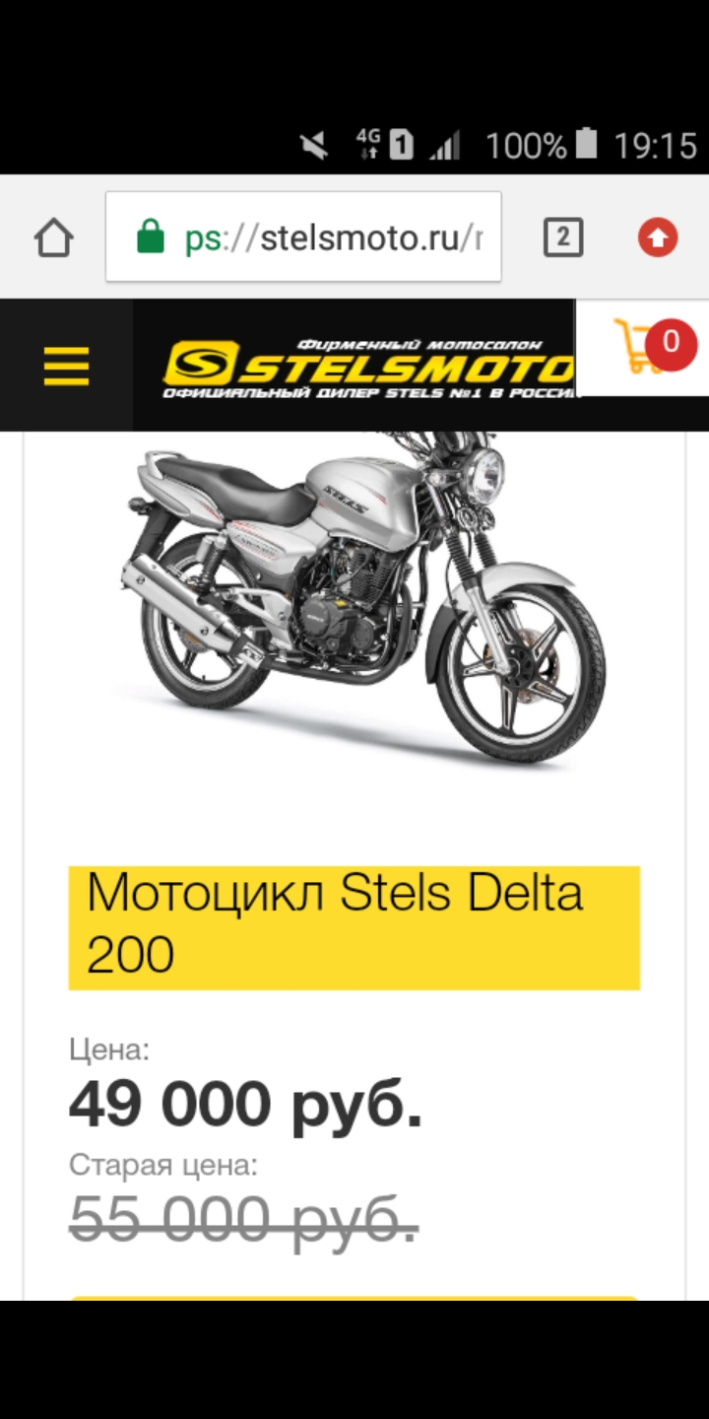Tap the battery indicator in status bar
Viewport: 709px width, 1419px height.
[587, 145]
